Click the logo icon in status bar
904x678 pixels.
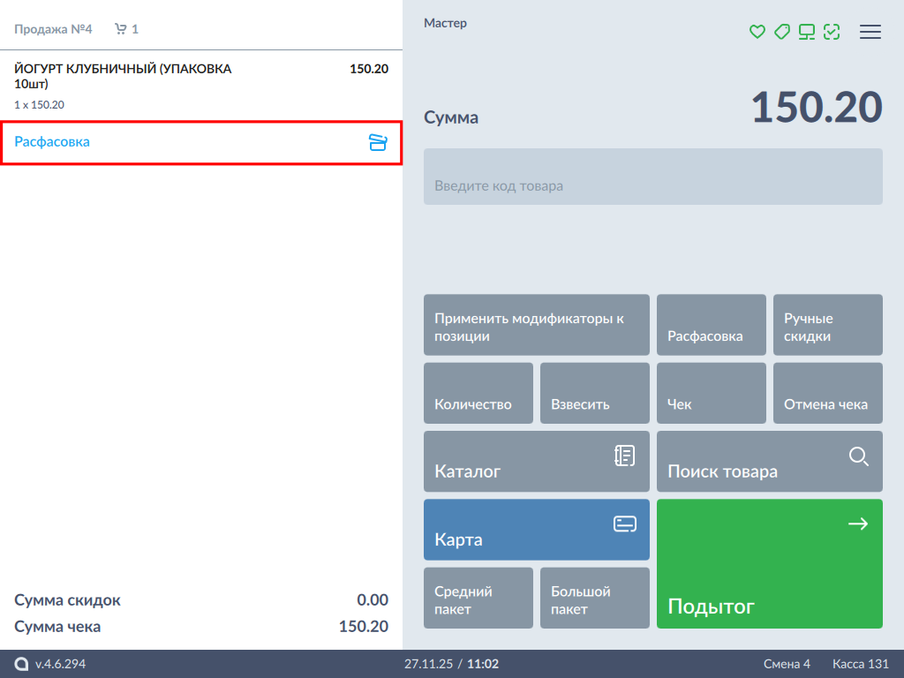pyautogui.click(x=21, y=664)
